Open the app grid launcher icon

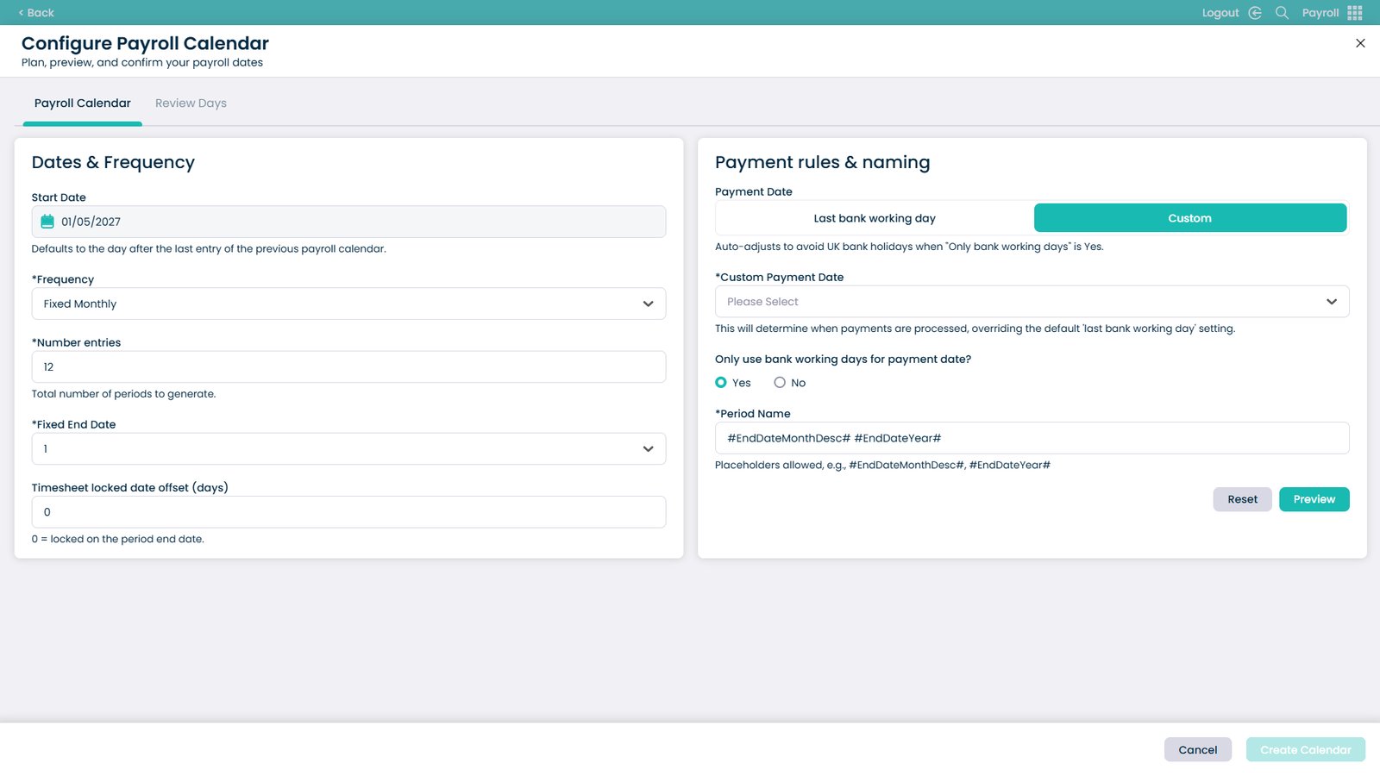pyautogui.click(x=1355, y=13)
